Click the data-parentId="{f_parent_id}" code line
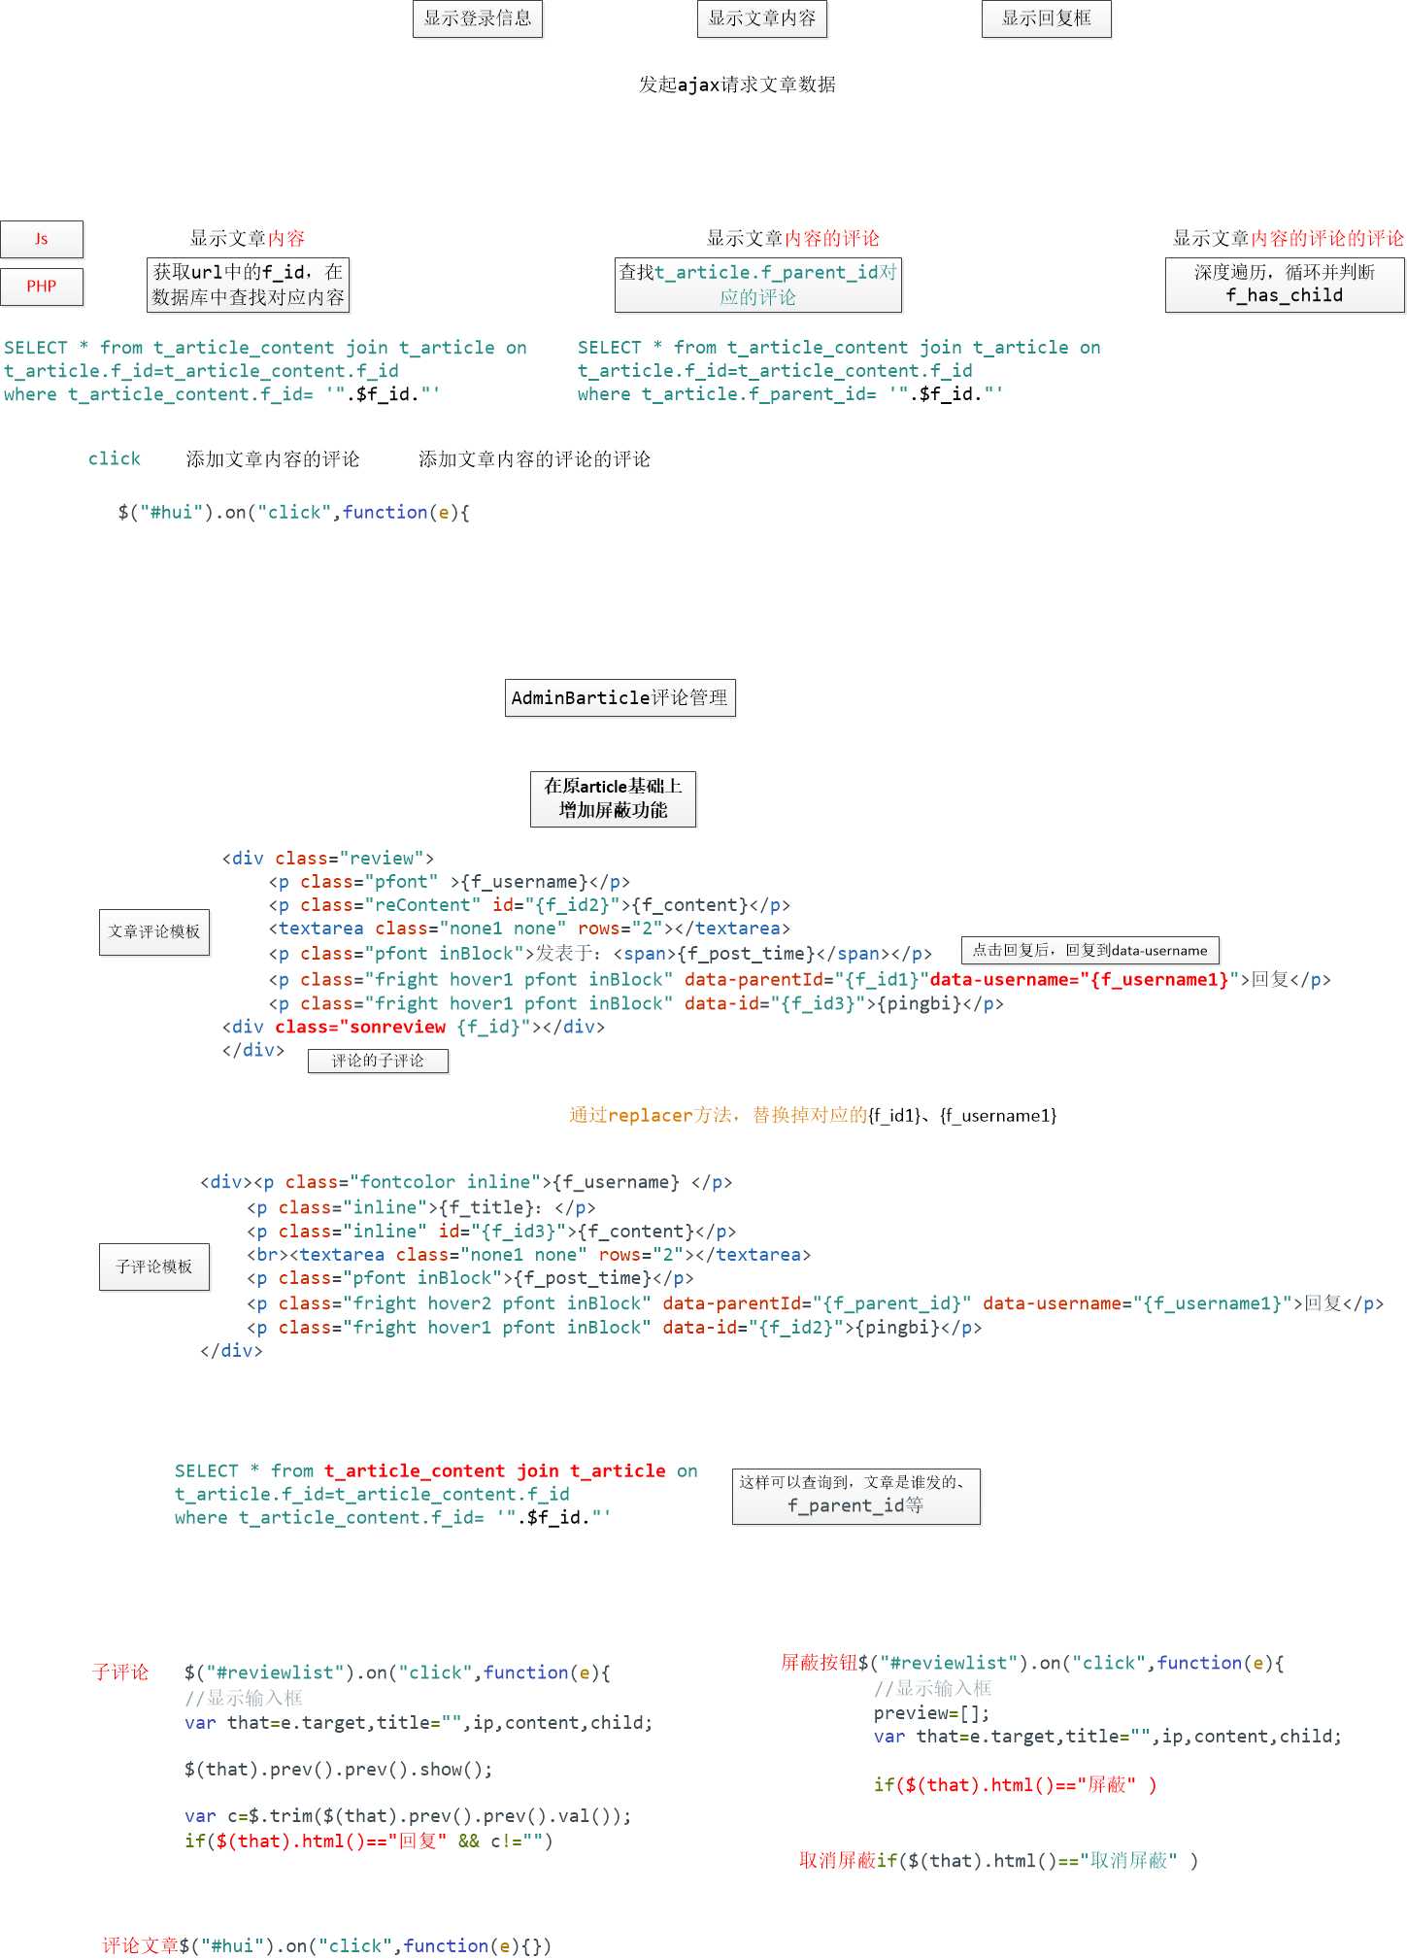 coord(816,1303)
